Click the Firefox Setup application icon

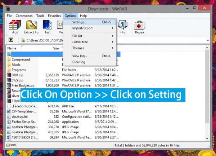9,122
